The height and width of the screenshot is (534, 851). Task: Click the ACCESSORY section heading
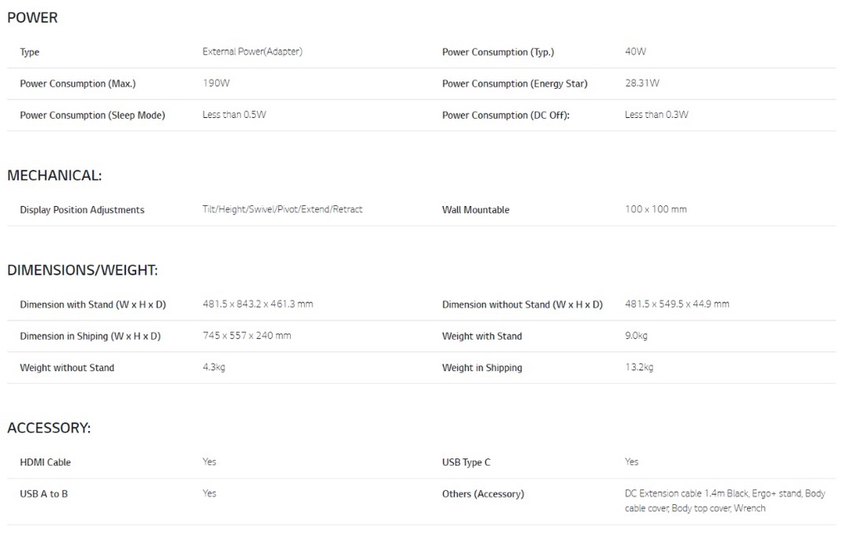tap(49, 428)
